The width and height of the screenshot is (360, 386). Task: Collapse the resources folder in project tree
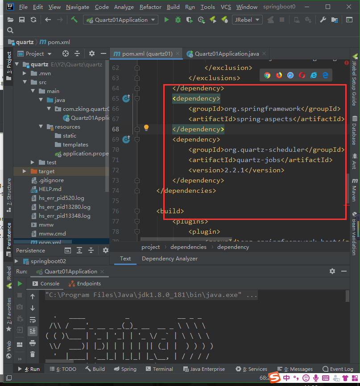[40, 127]
